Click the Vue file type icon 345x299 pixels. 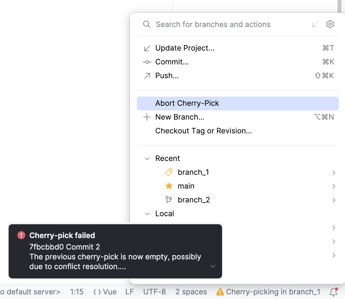pyautogui.click(x=97, y=292)
